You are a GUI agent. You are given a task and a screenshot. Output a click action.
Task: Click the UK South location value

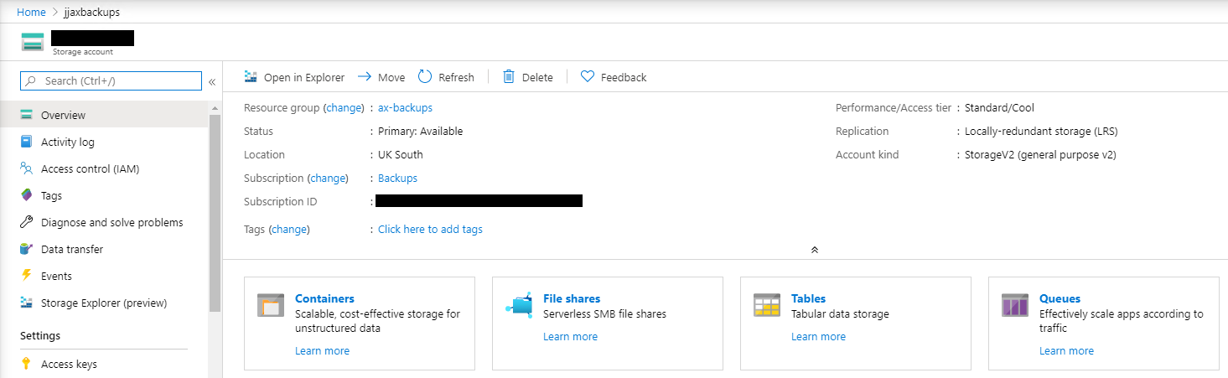pos(401,154)
